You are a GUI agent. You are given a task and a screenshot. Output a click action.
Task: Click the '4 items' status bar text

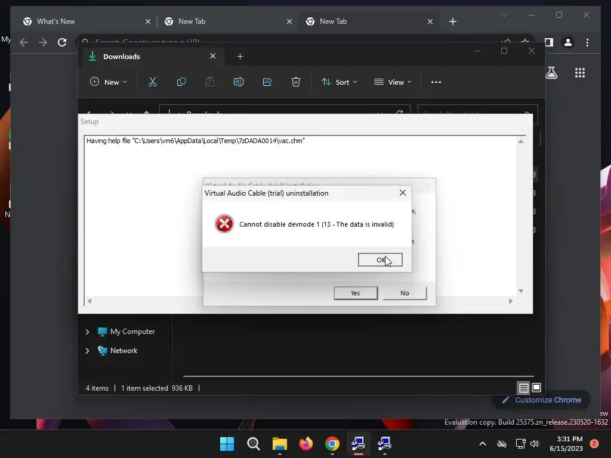97,388
